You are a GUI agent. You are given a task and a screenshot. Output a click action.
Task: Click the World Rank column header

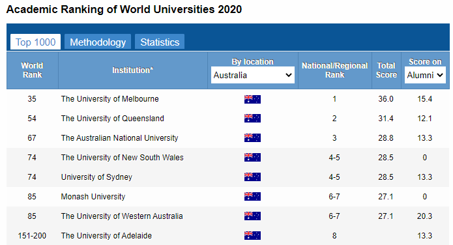(33, 70)
